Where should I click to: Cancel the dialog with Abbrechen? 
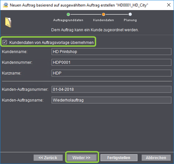click(156, 157)
